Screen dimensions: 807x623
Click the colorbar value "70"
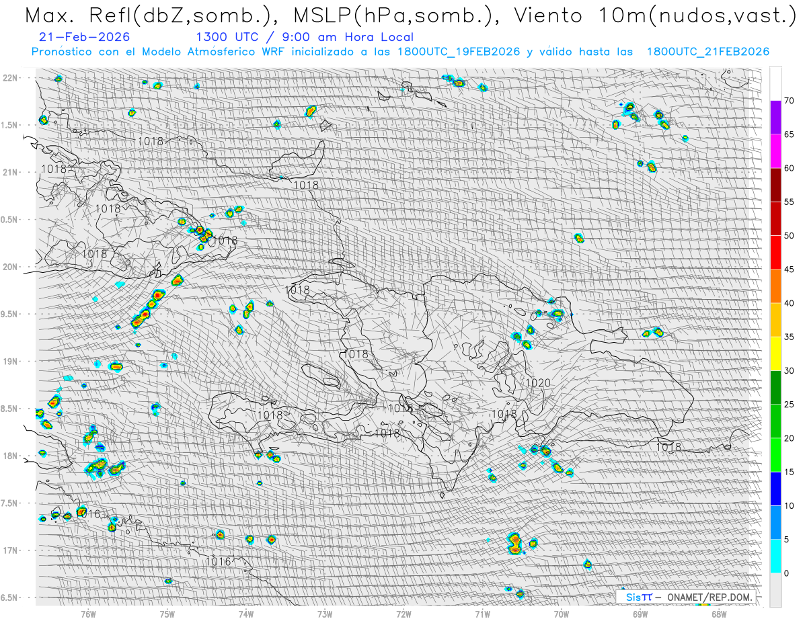point(790,101)
